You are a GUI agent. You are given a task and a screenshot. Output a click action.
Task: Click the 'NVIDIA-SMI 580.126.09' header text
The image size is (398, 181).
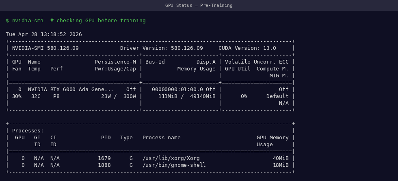[45, 48]
